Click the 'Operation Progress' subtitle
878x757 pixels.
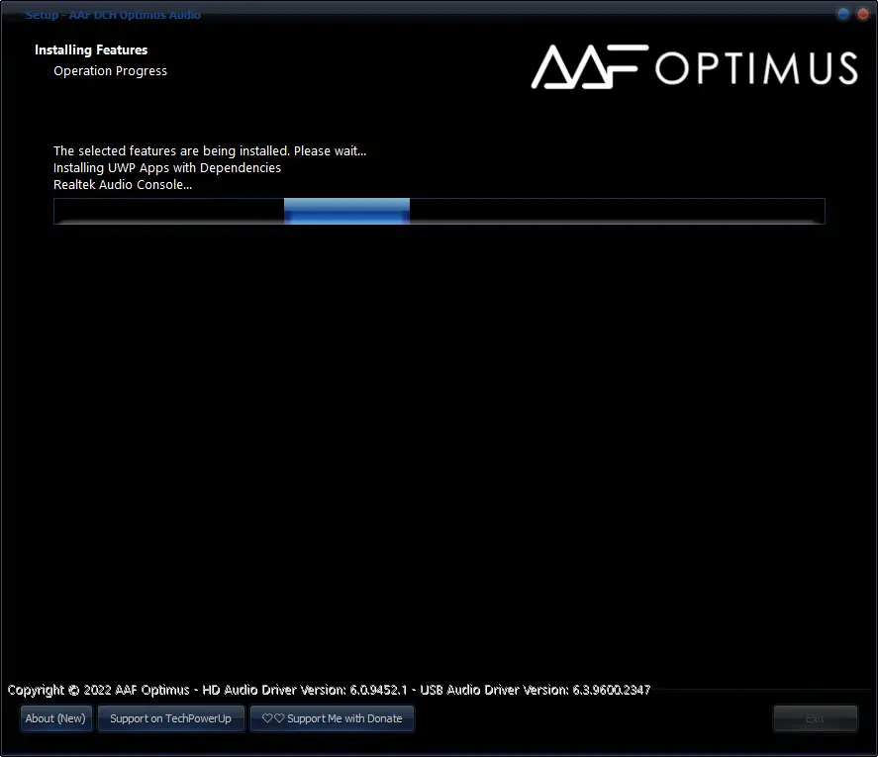click(110, 71)
